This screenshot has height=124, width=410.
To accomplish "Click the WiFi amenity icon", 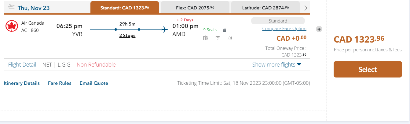I will (218, 38).
